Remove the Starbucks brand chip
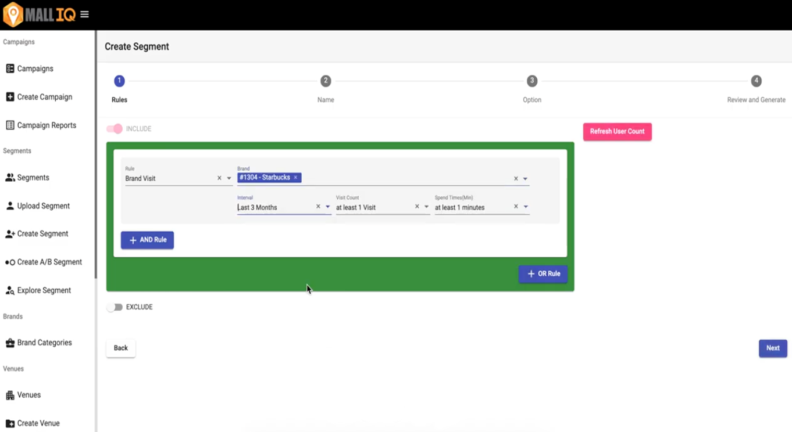This screenshot has width=792, height=432. 295,178
